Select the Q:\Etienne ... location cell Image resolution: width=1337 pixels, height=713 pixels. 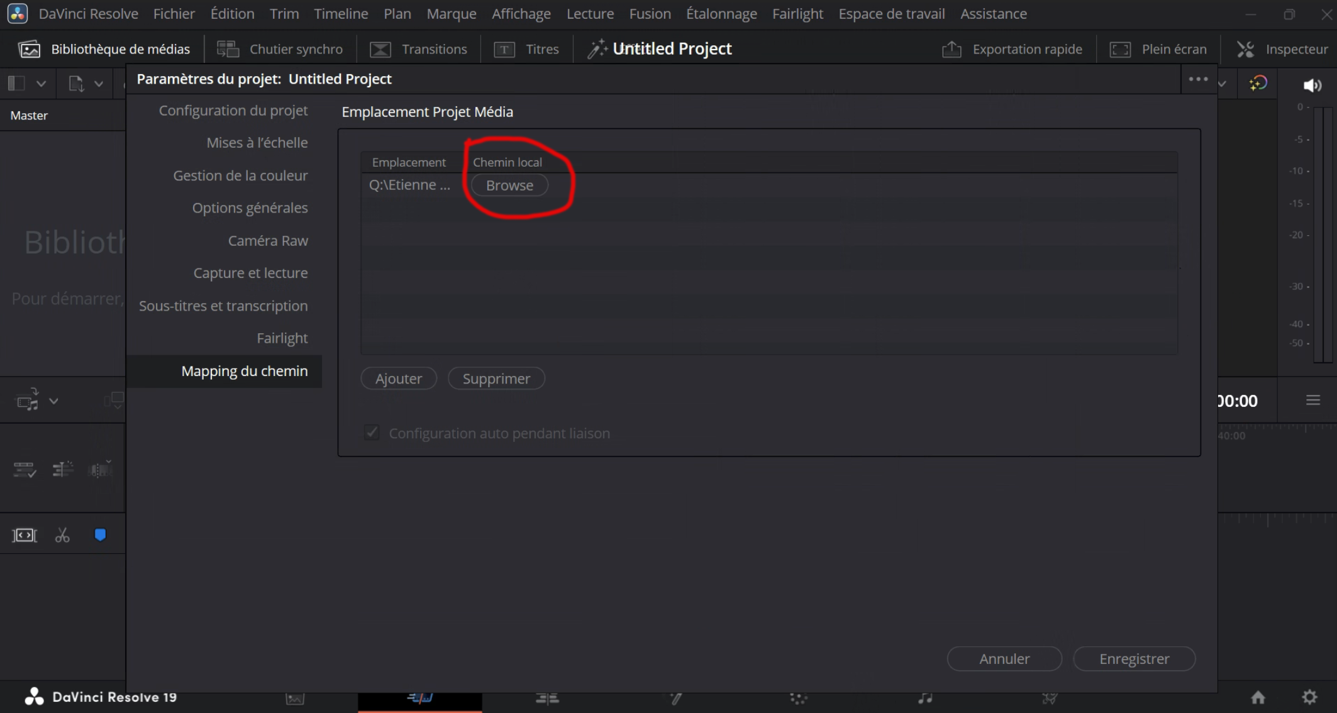(409, 185)
